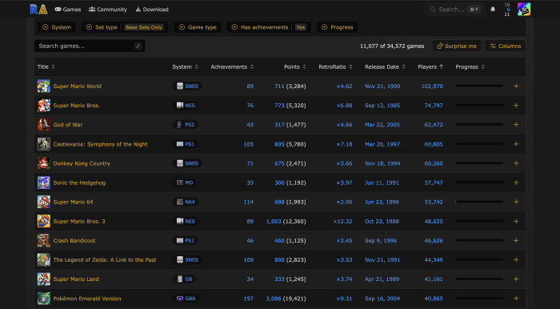Click Pokémon Emerald progress bar
The width and height of the screenshot is (560, 309).
click(x=479, y=299)
